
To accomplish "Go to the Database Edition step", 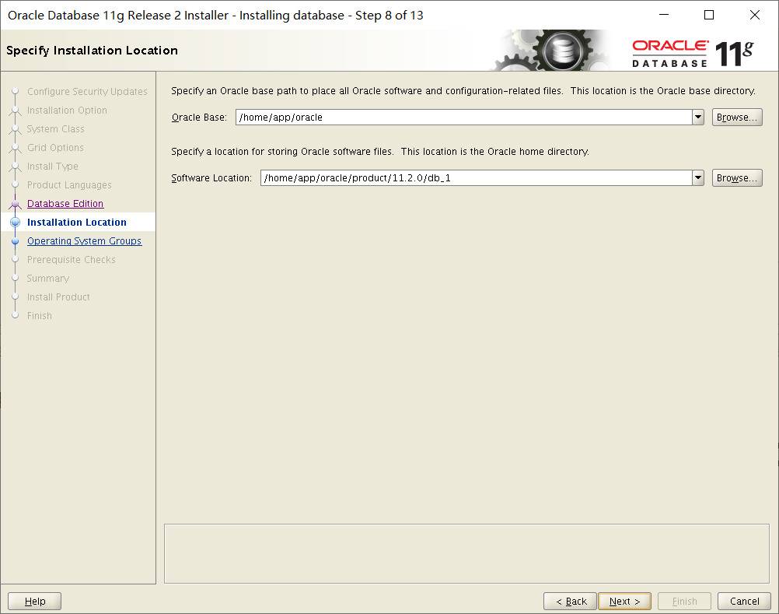I will (65, 204).
